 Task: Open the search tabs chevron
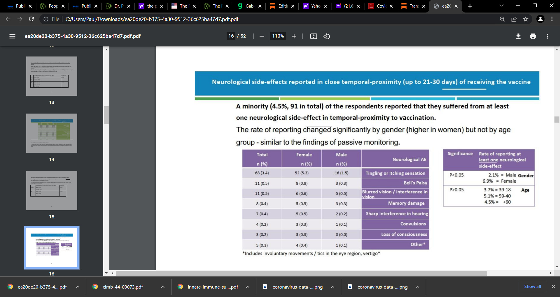click(501, 6)
